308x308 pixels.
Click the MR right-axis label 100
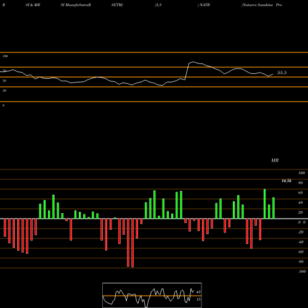(x=301, y=173)
